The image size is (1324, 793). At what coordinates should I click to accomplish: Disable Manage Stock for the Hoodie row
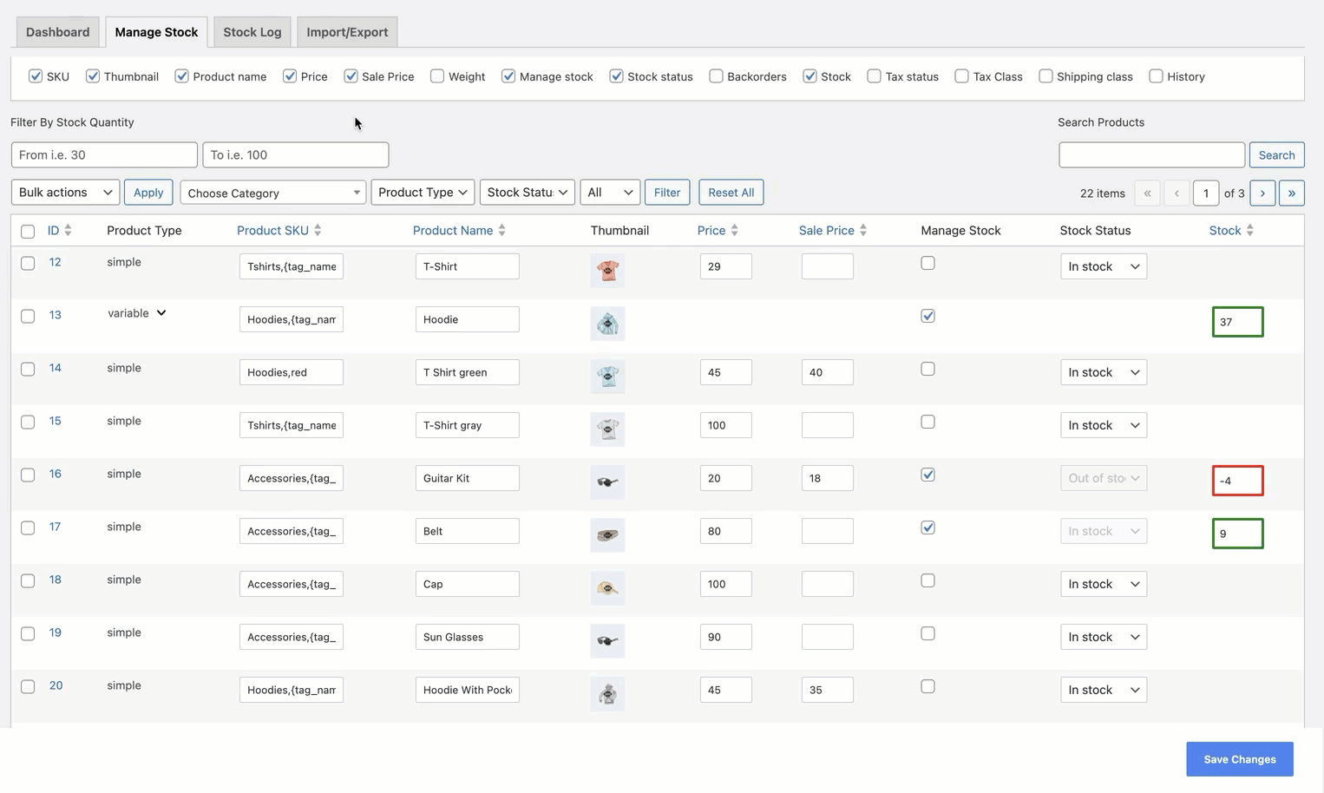click(x=927, y=317)
